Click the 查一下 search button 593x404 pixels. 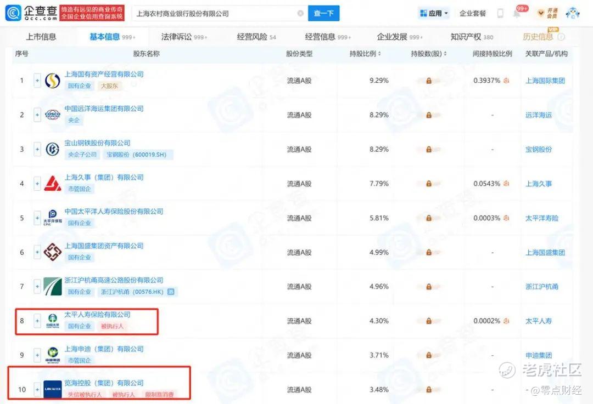pos(324,14)
